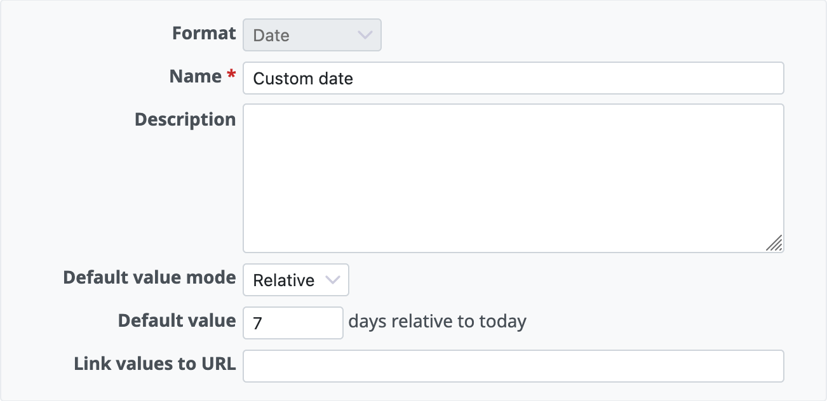Click the Description label
Screen dimensions: 827x401
click(185, 119)
